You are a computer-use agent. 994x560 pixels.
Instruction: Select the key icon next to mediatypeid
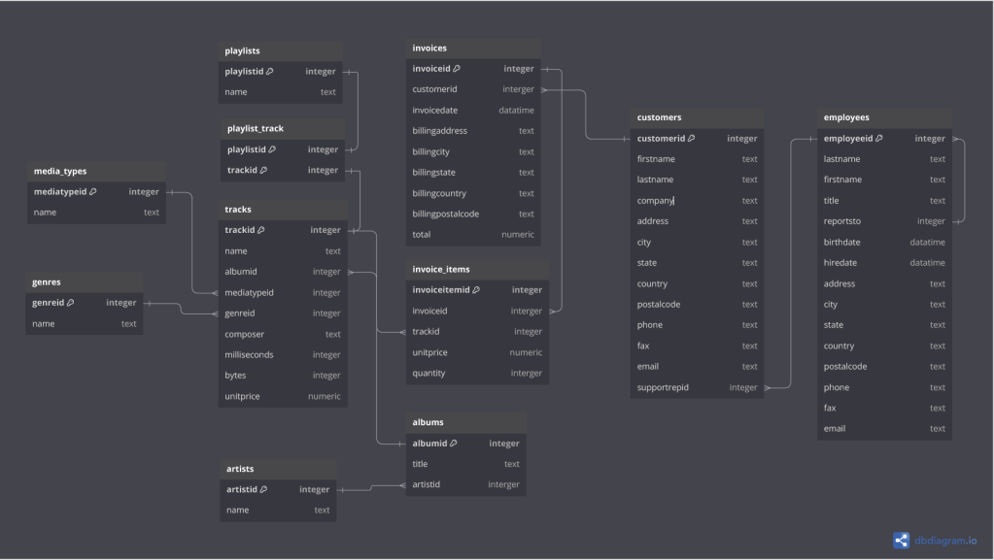click(93, 192)
